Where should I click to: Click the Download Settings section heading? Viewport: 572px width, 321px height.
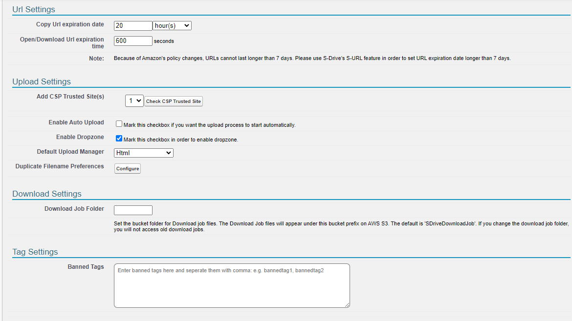point(47,194)
